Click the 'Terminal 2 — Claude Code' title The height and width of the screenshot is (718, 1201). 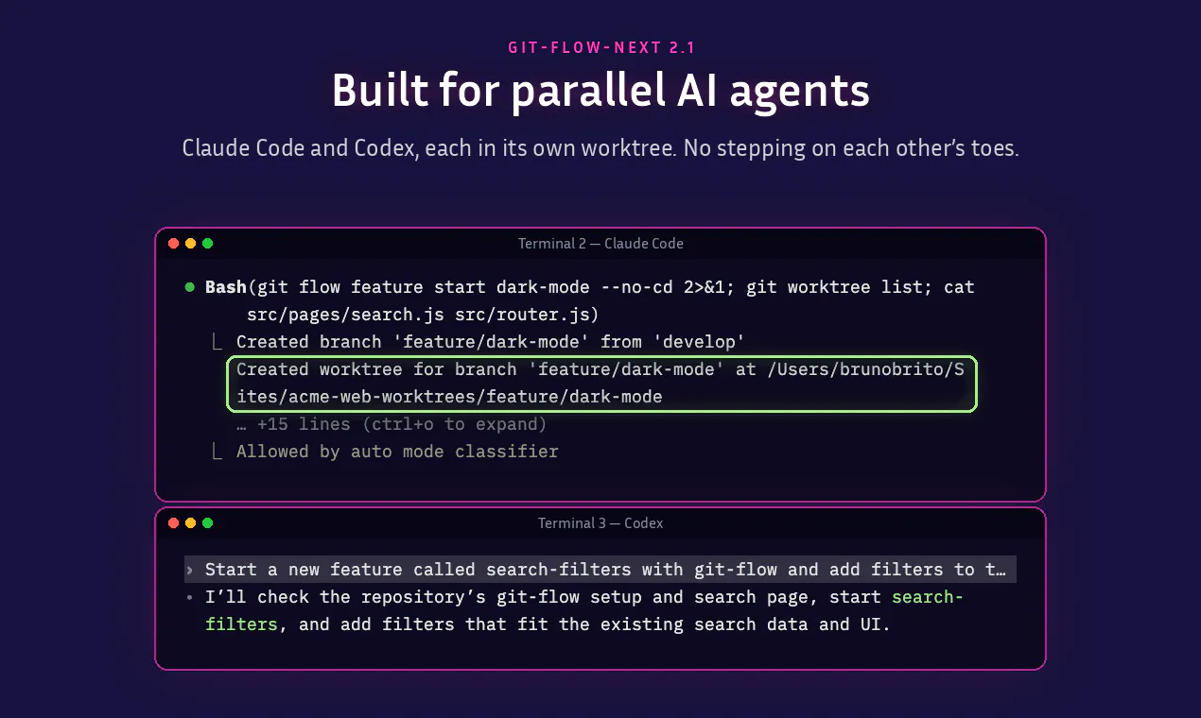point(600,244)
